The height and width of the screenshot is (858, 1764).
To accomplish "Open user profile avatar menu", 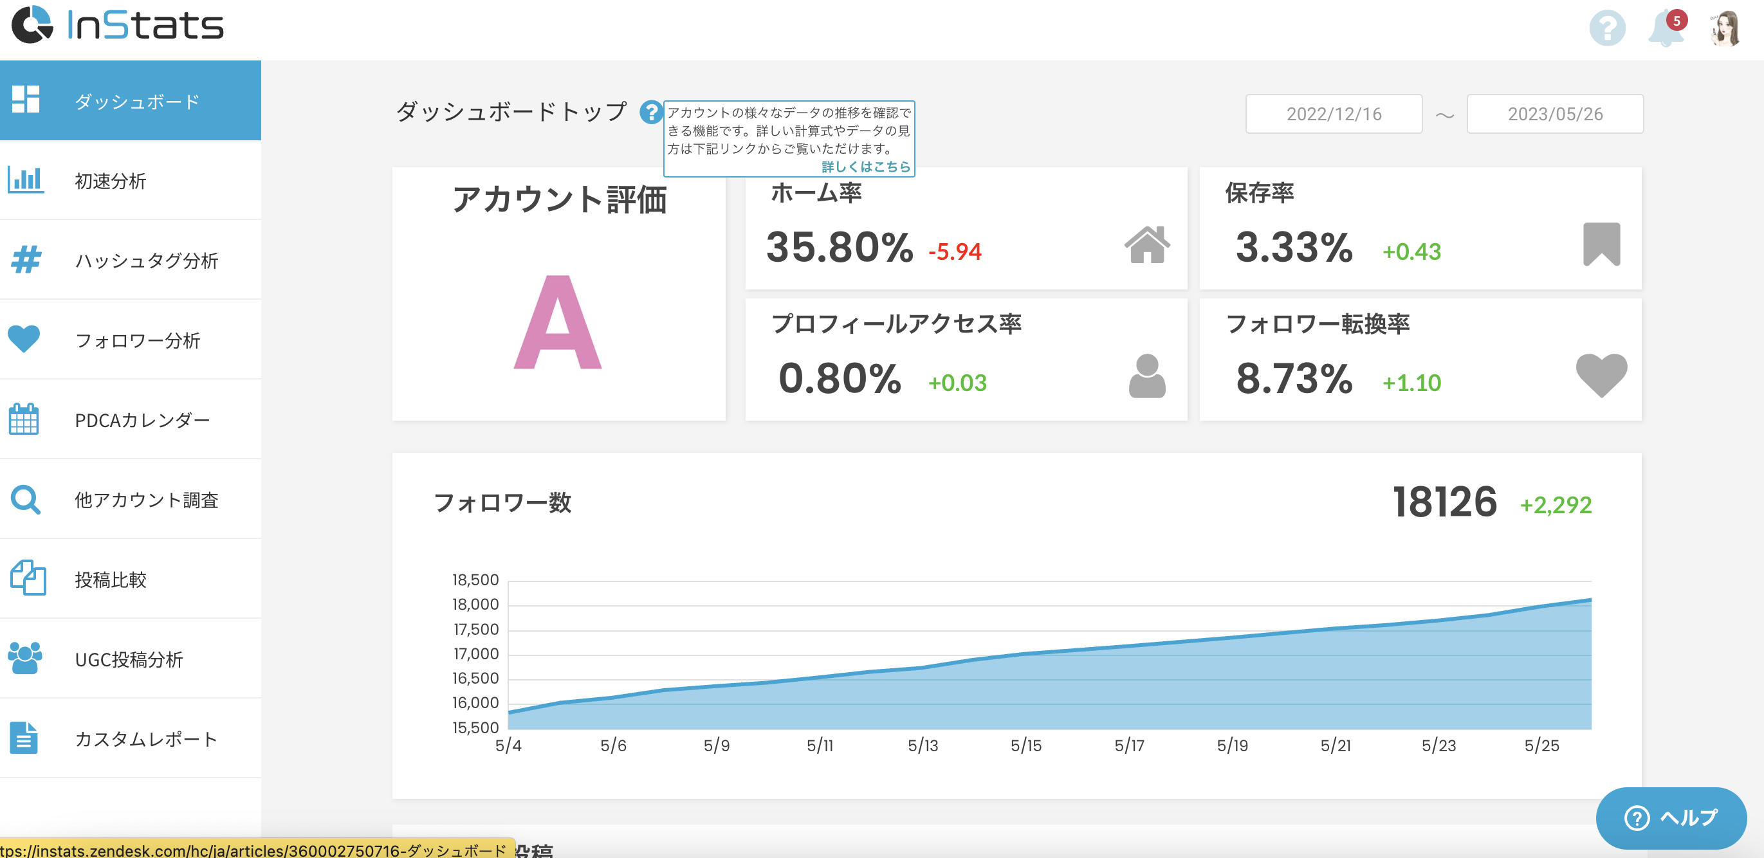I will 1724,29.
